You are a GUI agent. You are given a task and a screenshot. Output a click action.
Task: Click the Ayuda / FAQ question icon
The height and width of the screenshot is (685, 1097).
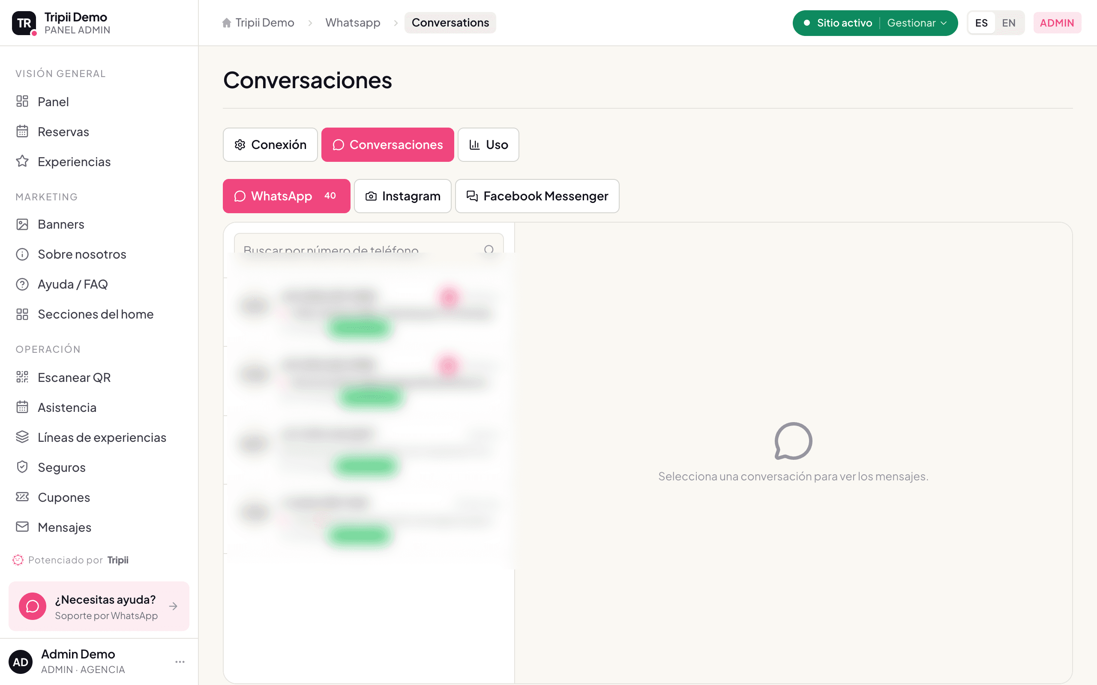point(22,284)
